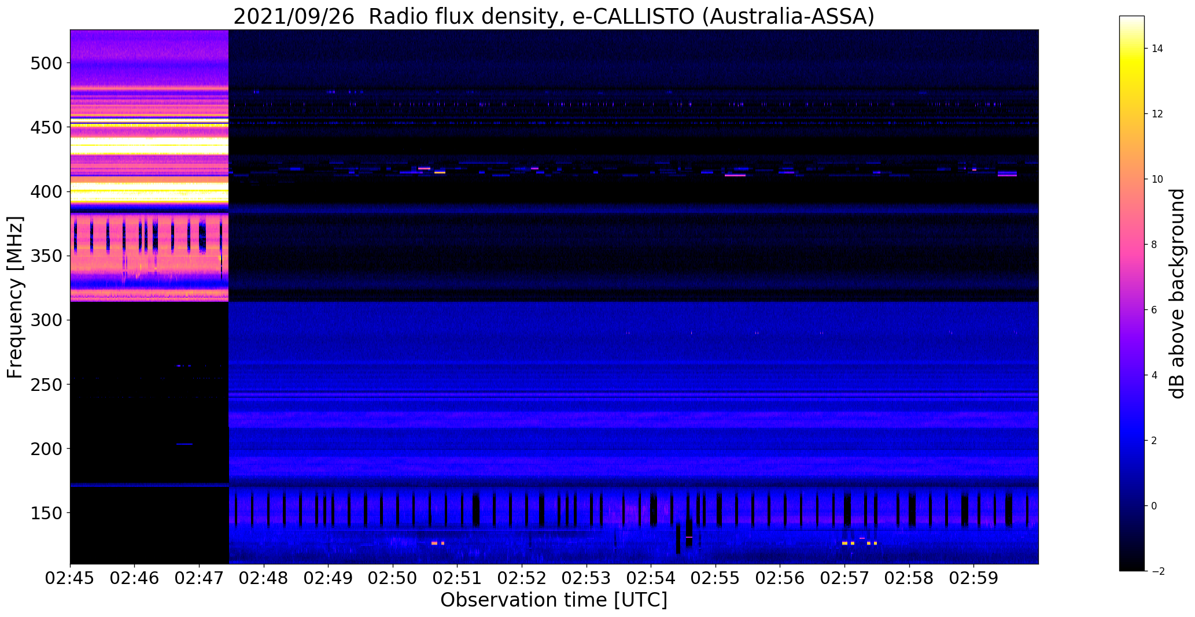
Task: Click the 02:45 time tick label
Action: [x=71, y=578]
